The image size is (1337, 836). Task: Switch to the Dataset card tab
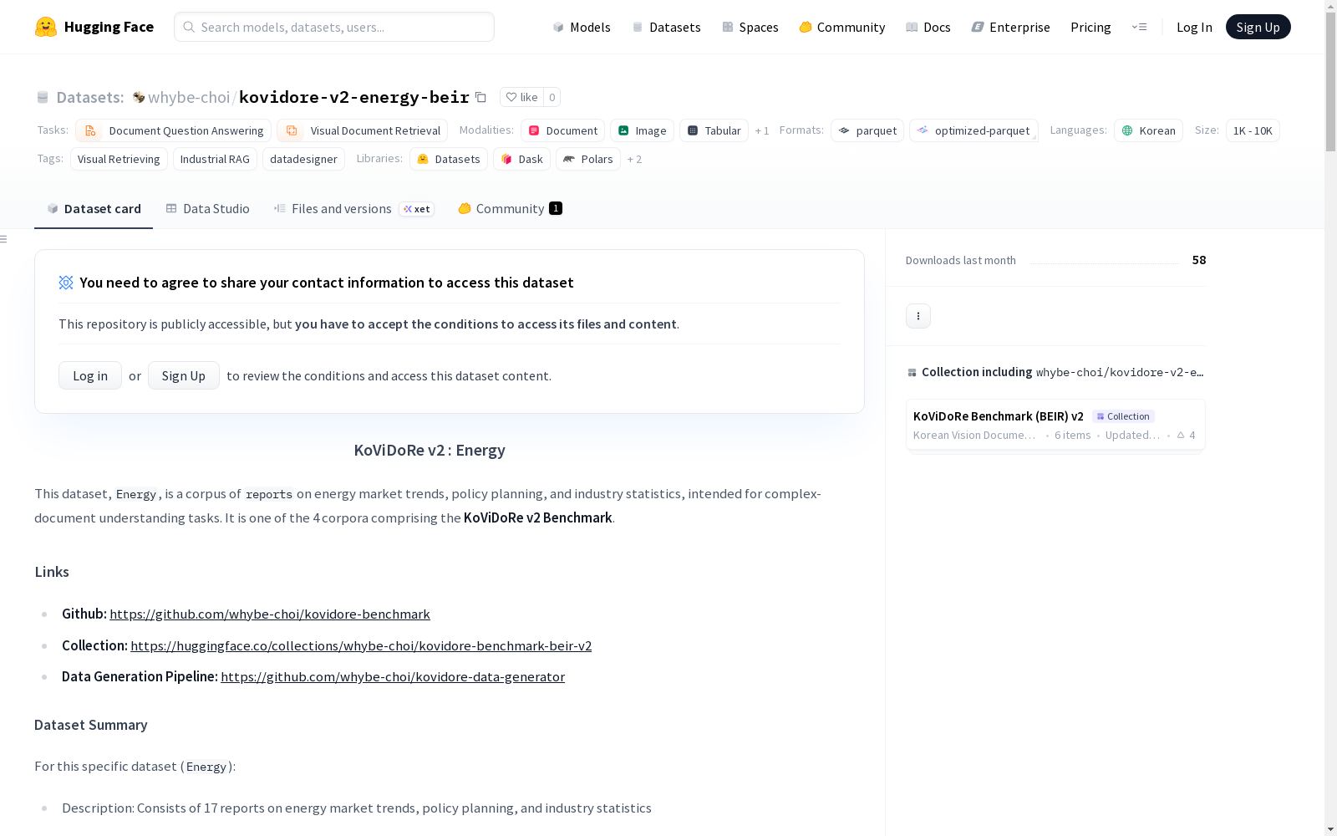coord(94,209)
